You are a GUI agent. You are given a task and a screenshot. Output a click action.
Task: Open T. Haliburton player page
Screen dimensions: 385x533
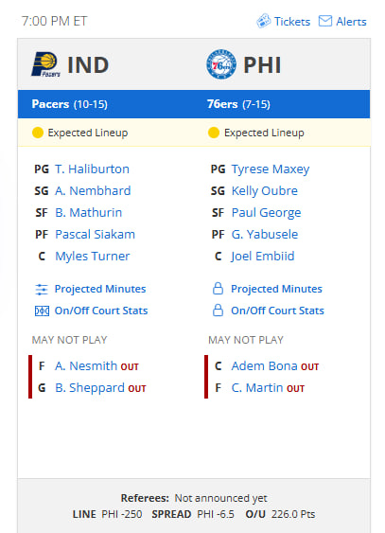coord(92,169)
